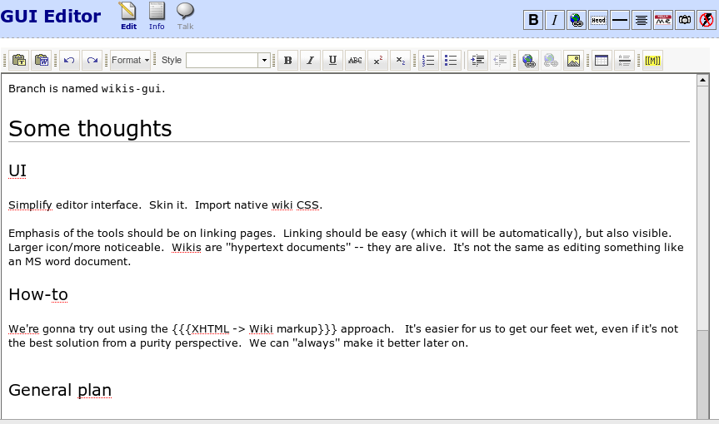Click the misspelled word 'Simplify'

(x=30, y=205)
